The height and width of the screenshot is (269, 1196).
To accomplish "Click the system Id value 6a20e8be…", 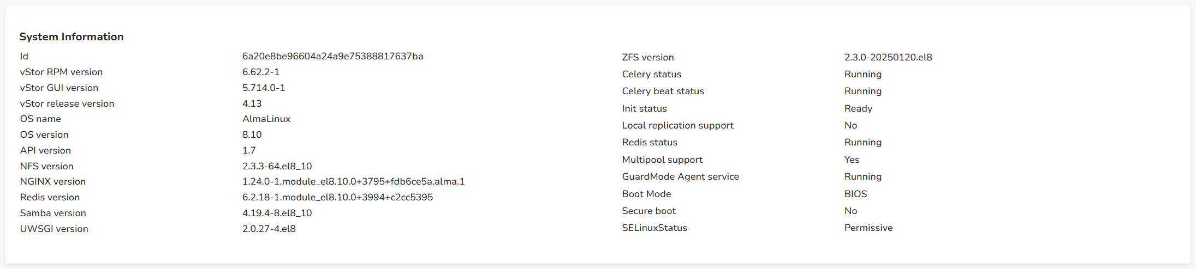I will 332,56.
